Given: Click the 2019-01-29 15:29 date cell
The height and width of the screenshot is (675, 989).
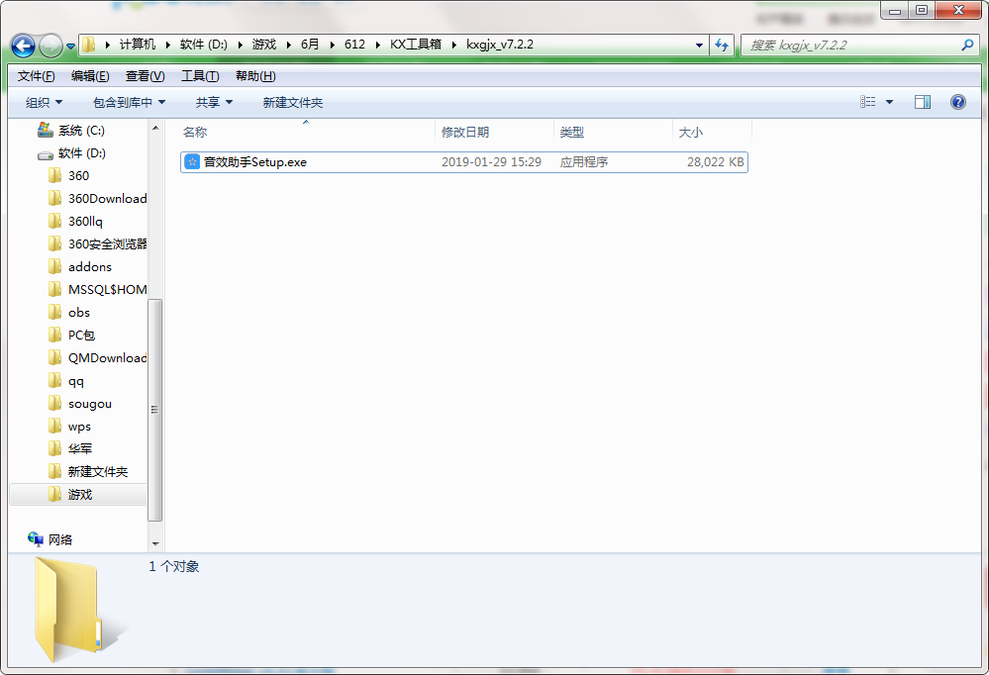Looking at the screenshot, I should click(491, 162).
